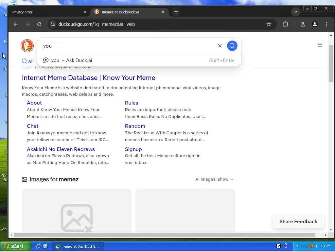
Task: Open the Chrome profile avatar
Action: (314, 24)
